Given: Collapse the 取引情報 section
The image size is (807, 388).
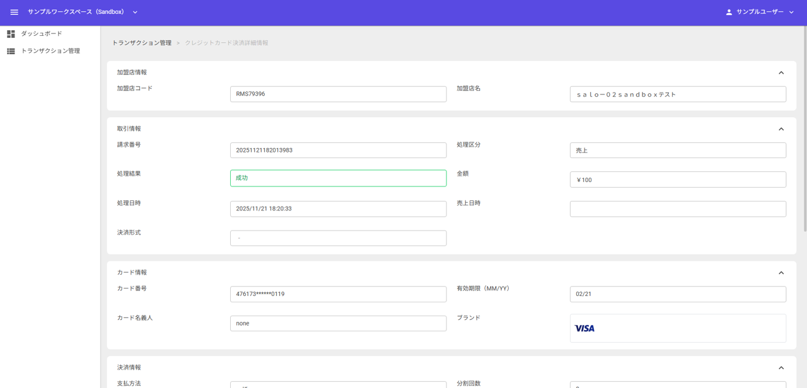Looking at the screenshot, I should (x=782, y=128).
